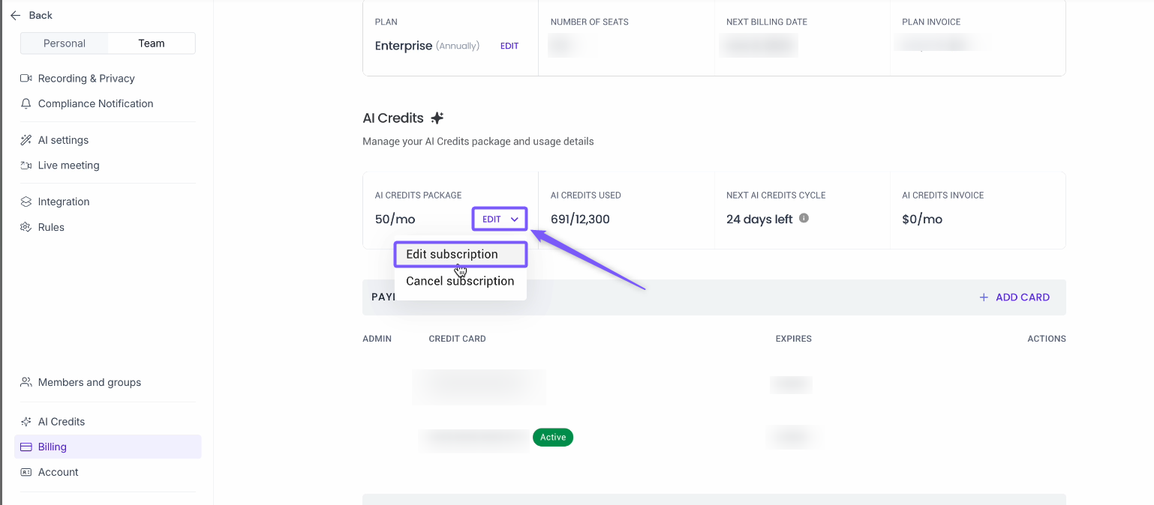The width and height of the screenshot is (1154, 505).
Task: Open the Account settings page
Action: 59,472
